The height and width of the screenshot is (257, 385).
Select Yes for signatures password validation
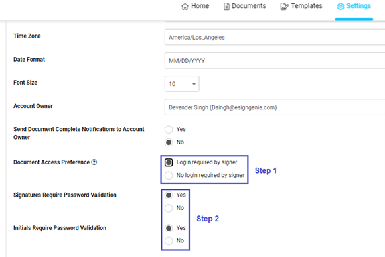[169, 195]
